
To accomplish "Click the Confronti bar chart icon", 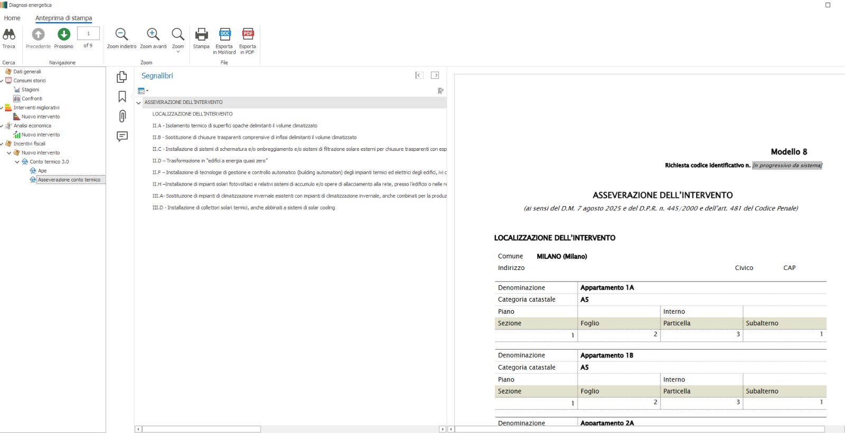I will coord(17,99).
